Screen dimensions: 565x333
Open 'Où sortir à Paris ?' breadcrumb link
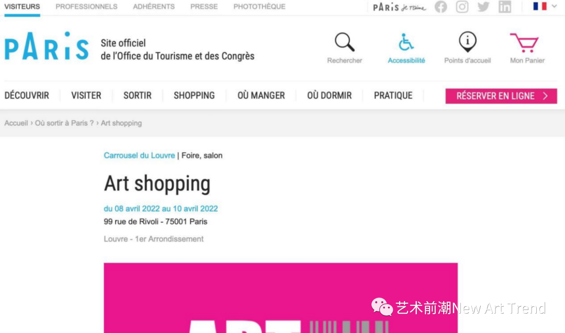tap(64, 123)
